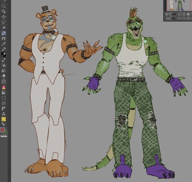Rotate canvas left in the Navigator
This screenshot has height=182, width=192.
tap(180, 18)
